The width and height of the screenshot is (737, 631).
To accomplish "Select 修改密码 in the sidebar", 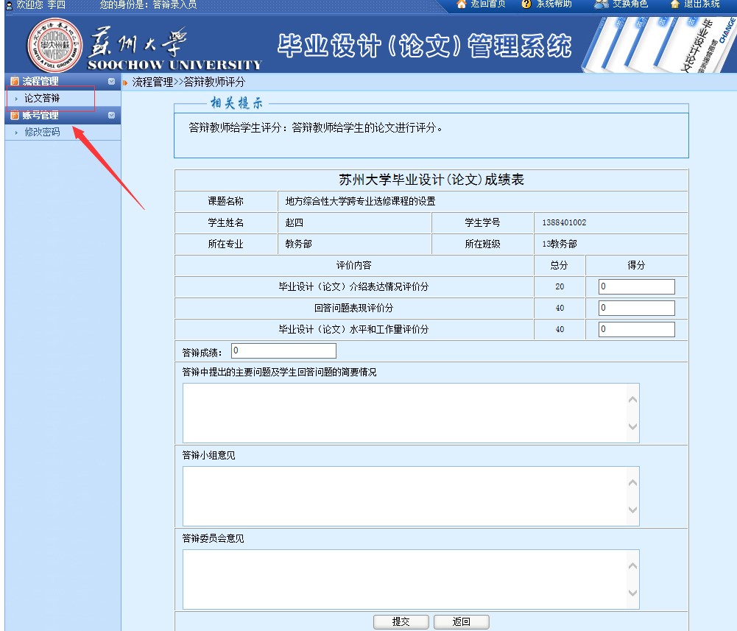I will (42, 133).
